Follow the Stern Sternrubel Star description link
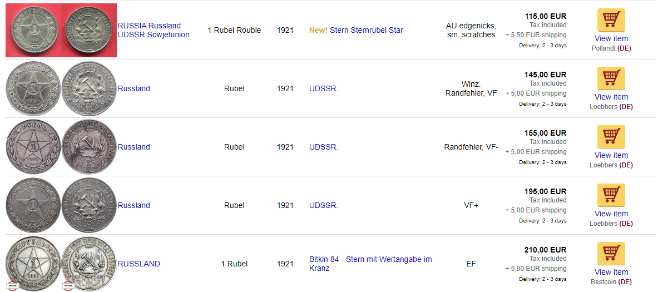The width and height of the screenshot is (658, 292). (x=367, y=30)
